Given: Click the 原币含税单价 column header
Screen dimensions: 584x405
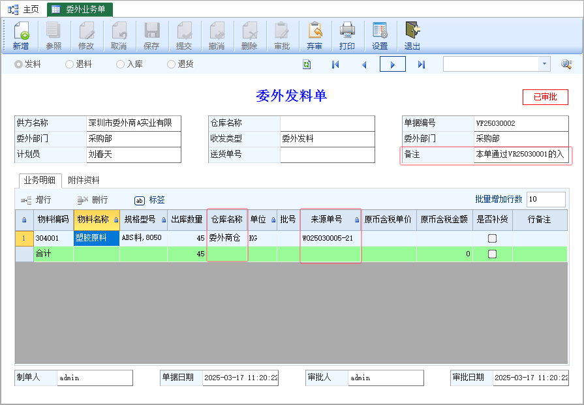Looking at the screenshot, I should tap(388, 220).
